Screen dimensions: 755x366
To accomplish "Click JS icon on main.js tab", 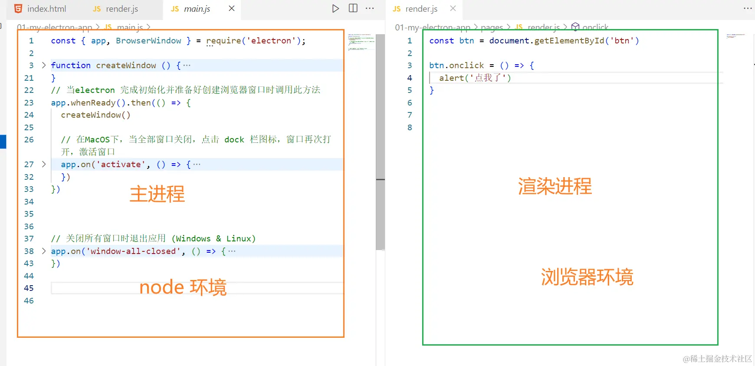I will [175, 9].
